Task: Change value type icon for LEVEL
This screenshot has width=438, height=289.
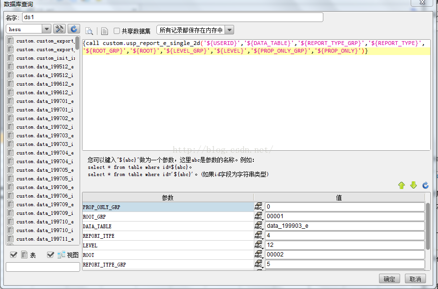Action: [x=259, y=245]
